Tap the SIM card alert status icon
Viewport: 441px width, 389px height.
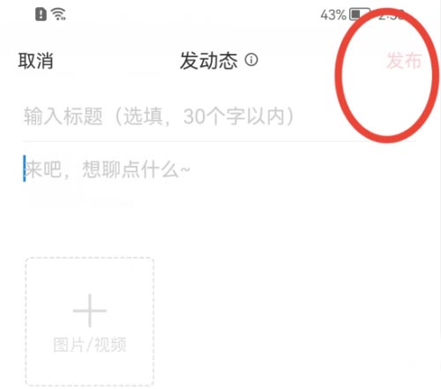pos(41,14)
